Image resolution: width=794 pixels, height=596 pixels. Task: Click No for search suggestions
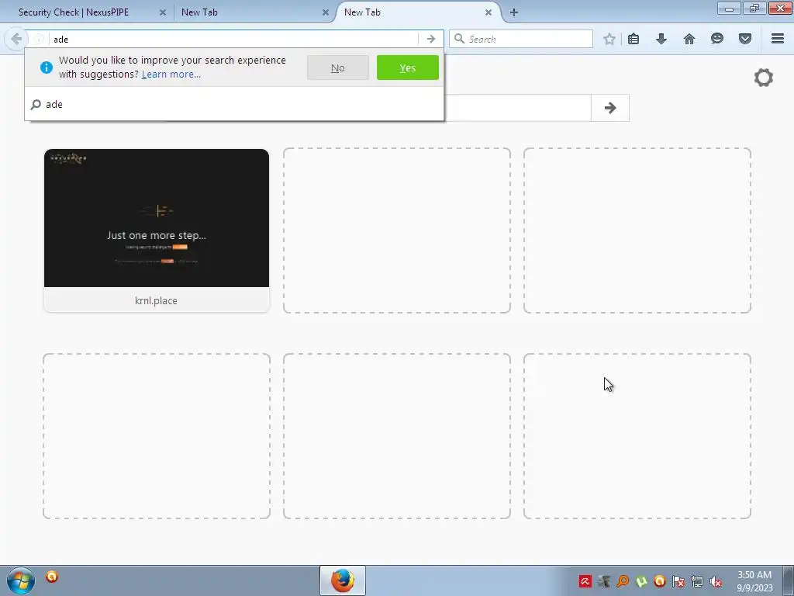tap(338, 68)
